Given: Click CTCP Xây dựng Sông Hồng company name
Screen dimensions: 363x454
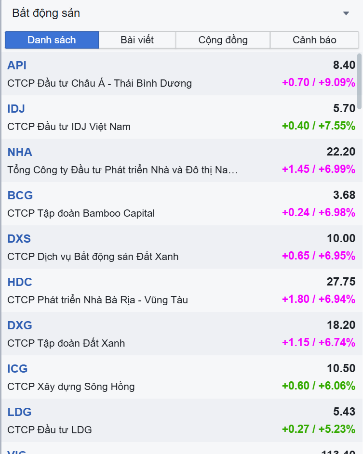Looking at the screenshot, I should coord(71,387).
